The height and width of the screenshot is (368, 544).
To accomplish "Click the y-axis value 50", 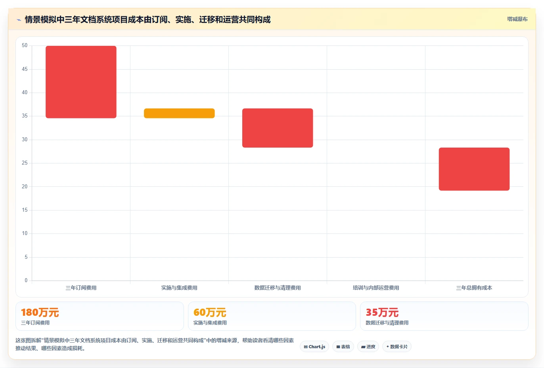I will click(25, 46).
